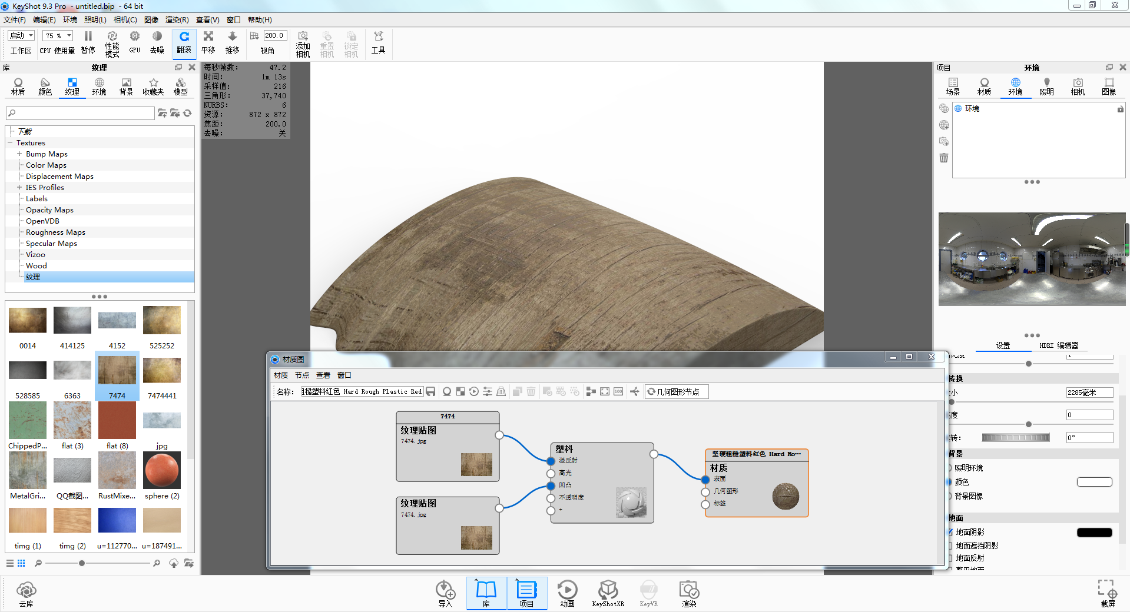This screenshot has height=612, width=1130.
Task: Open the CPU usage 75% dropdown
Action: (58, 36)
